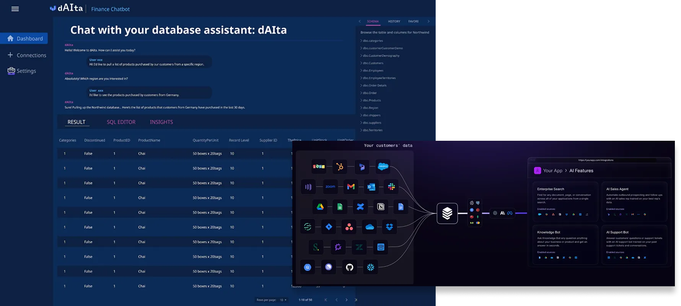Switch to the HISTORY tab
Screen dimensions: 681x306
point(394,21)
